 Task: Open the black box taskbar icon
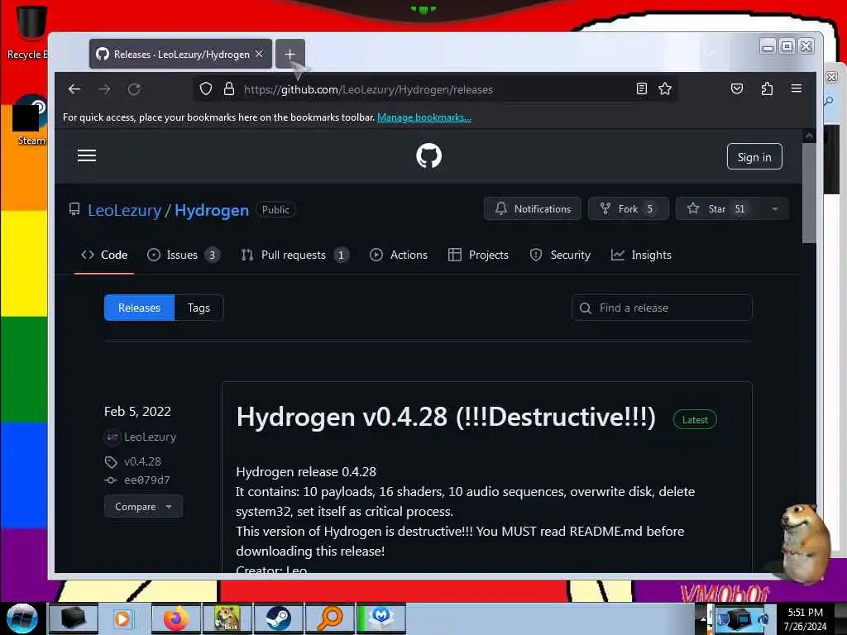[x=74, y=618]
